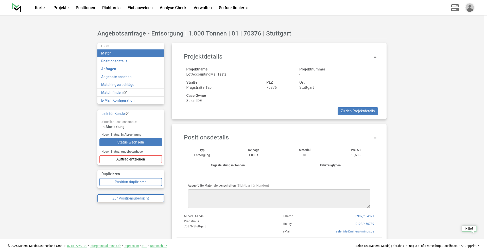Open the Richtpreis menu item
The image size is (487, 252).
click(111, 8)
